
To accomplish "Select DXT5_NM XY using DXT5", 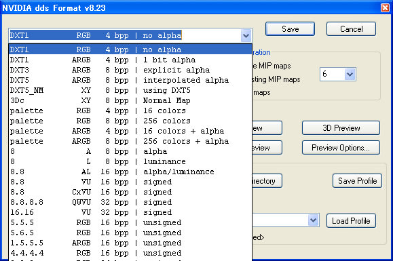I will click(130, 90).
